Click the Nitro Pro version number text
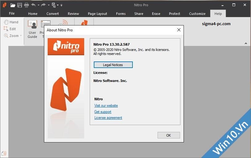This screenshot has height=158, width=251. click(x=111, y=44)
